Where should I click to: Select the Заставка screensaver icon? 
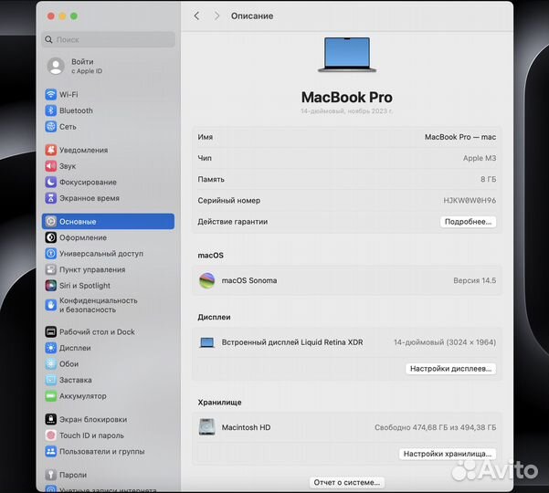tap(51, 380)
